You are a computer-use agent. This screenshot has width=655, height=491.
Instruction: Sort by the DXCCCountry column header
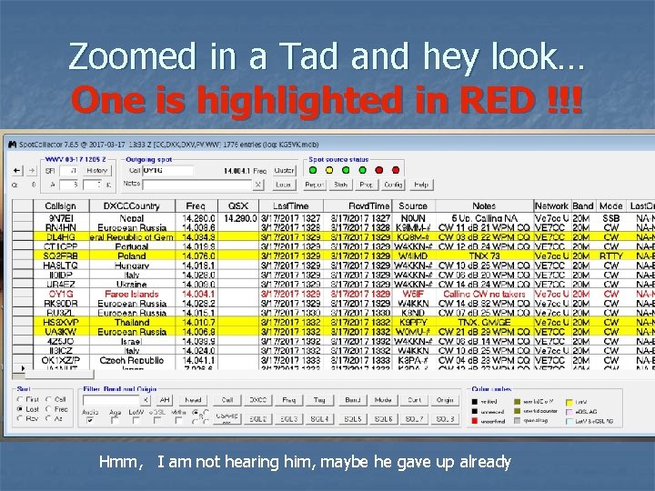click(x=132, y=205)
